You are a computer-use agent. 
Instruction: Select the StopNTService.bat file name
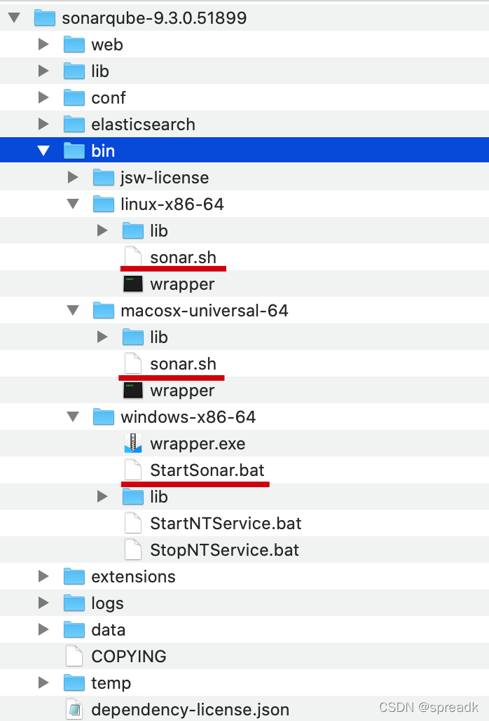[224, 550]
